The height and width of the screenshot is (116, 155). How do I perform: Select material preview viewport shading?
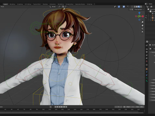point(139,7)
